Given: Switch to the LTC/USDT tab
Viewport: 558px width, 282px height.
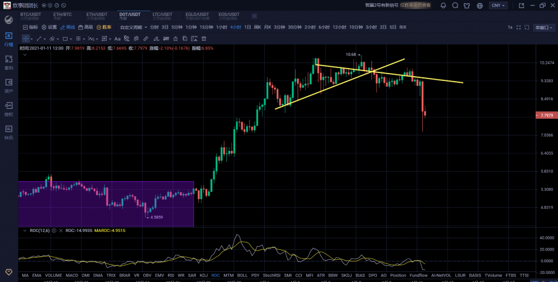Looking at the screenshot, I should pos(162,16).
